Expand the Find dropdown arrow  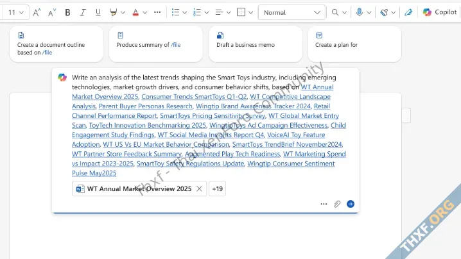[345, 13]
